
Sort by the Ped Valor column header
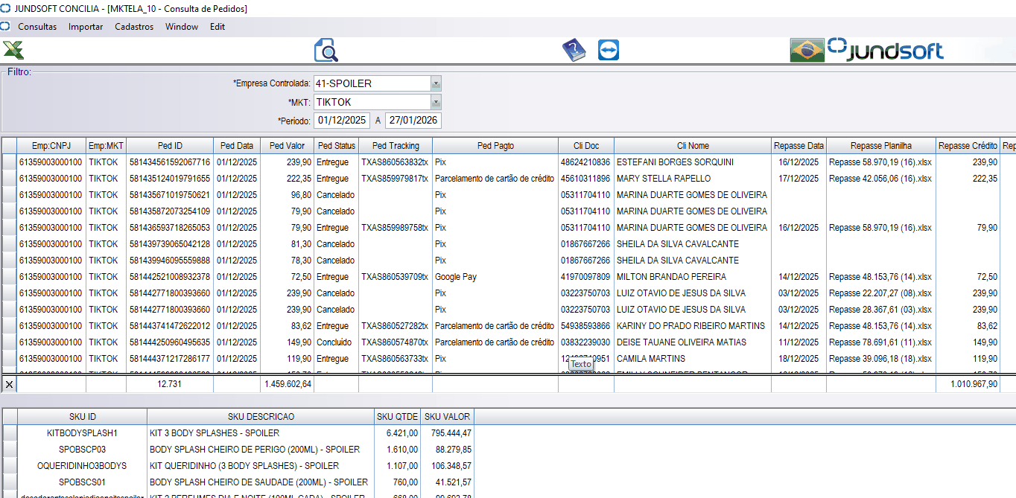coord(287,146)
